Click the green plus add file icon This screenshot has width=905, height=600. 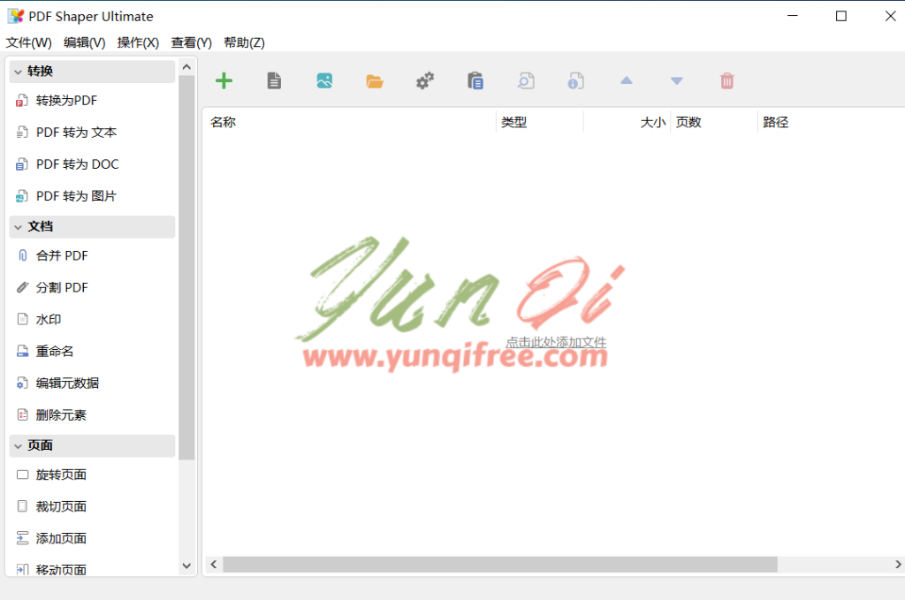tap(224, 80)
